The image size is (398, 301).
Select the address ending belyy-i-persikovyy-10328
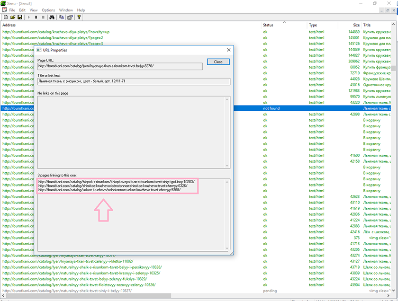pyautogui.click(x=82, y=267)
